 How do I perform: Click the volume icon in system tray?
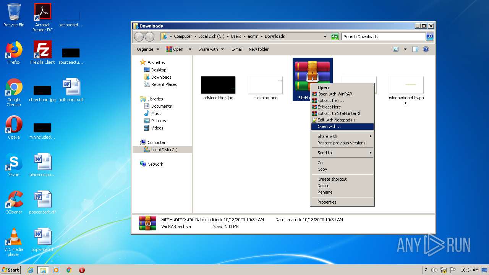pyautogui.click(x=434, y=270)
